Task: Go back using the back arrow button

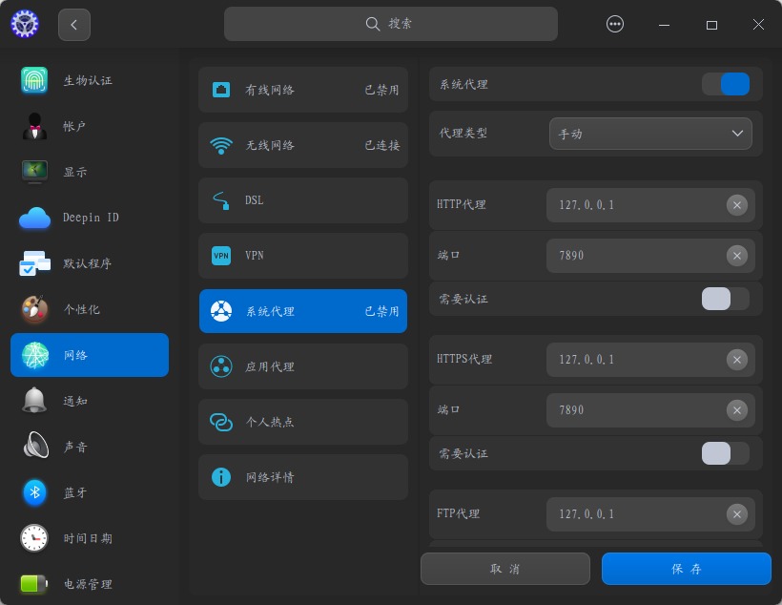Action: (74, 25)
